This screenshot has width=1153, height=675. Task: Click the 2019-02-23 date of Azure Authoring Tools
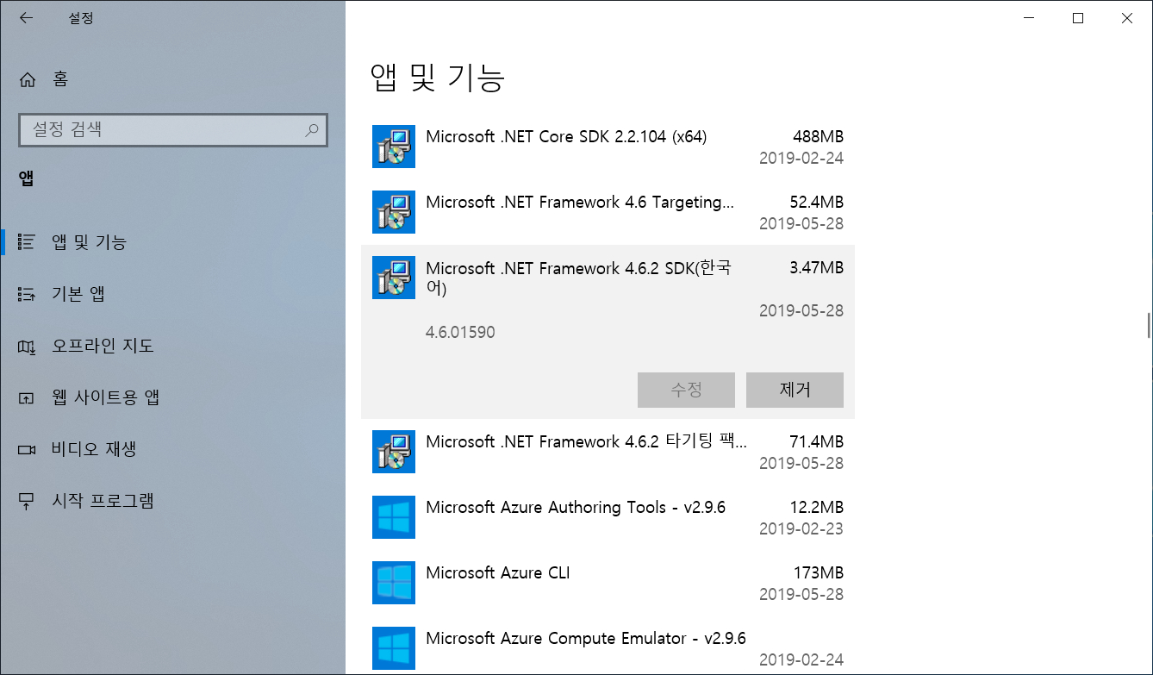(x=801, y=528)
